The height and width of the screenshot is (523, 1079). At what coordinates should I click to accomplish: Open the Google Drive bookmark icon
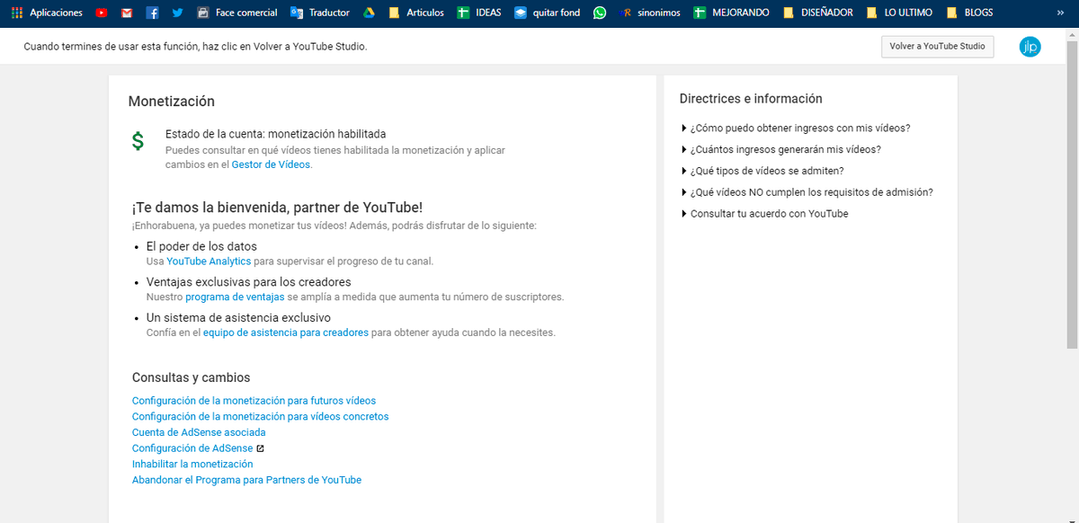tap(369, 13)
